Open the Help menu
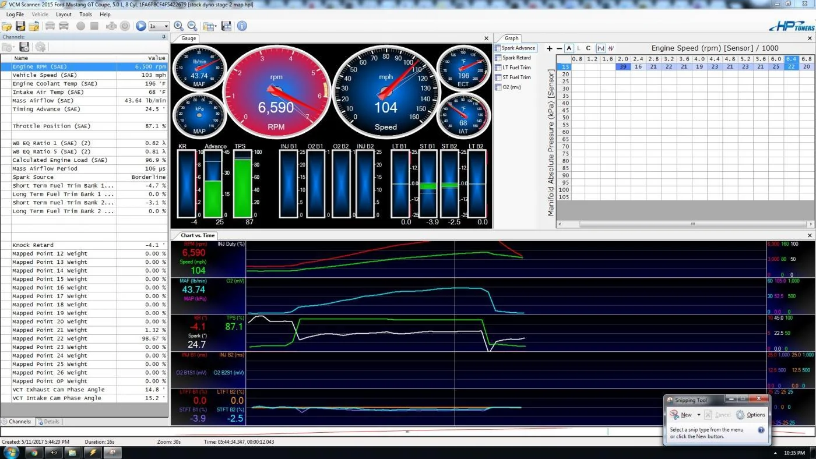Screen dimensions: 816x459 pyautogui.click(x=105, y=15)
